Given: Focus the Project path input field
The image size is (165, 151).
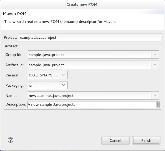Looking at the screenshot, I should coord(90,37).
